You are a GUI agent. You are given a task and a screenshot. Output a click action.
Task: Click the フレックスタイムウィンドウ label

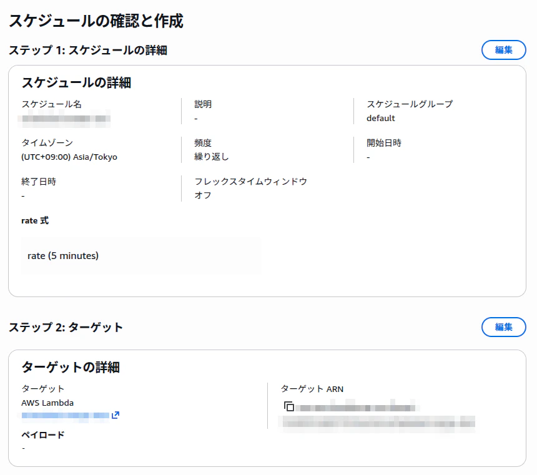click(250, 182)
